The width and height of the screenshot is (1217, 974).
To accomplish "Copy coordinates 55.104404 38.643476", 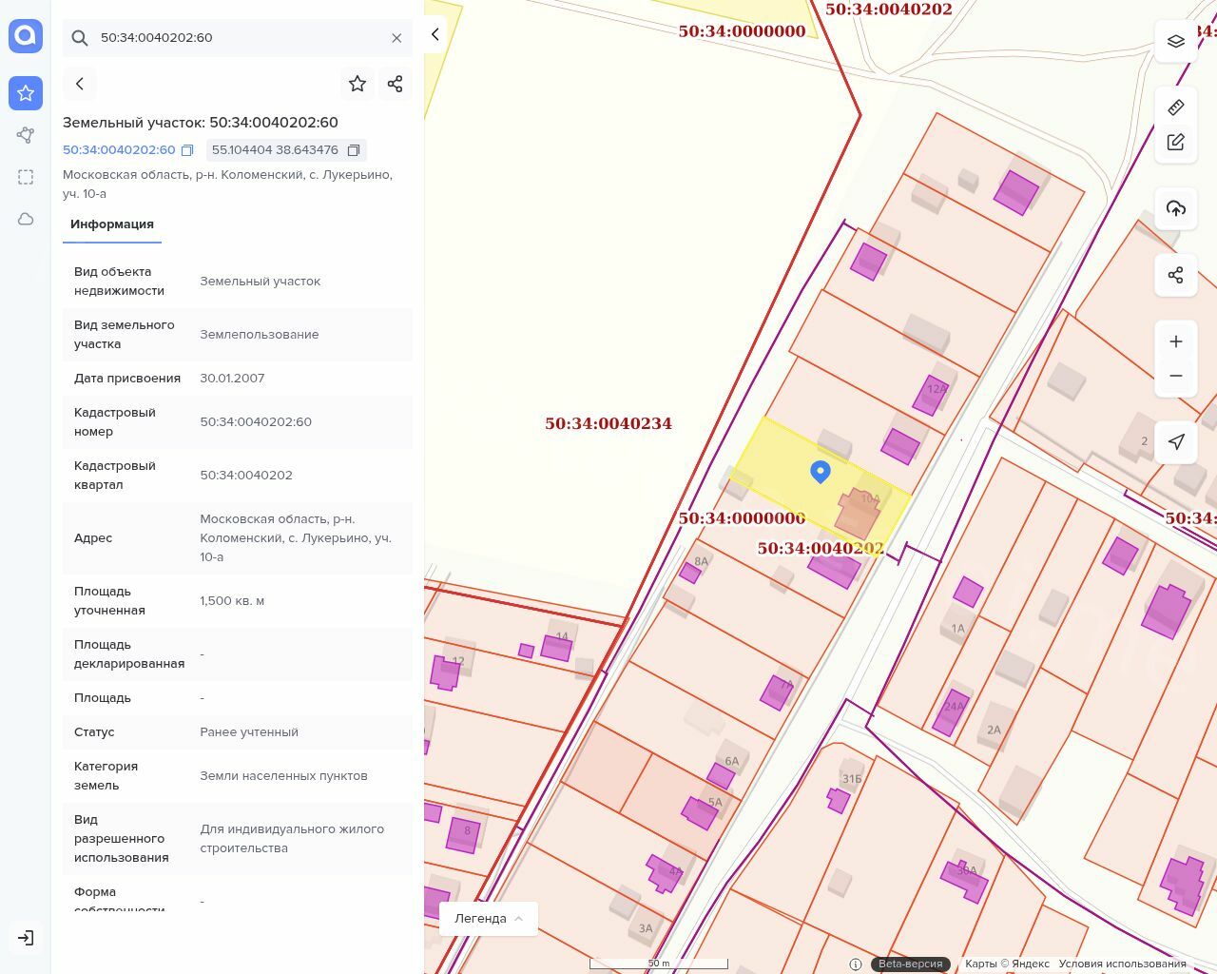I will [354, 150].
